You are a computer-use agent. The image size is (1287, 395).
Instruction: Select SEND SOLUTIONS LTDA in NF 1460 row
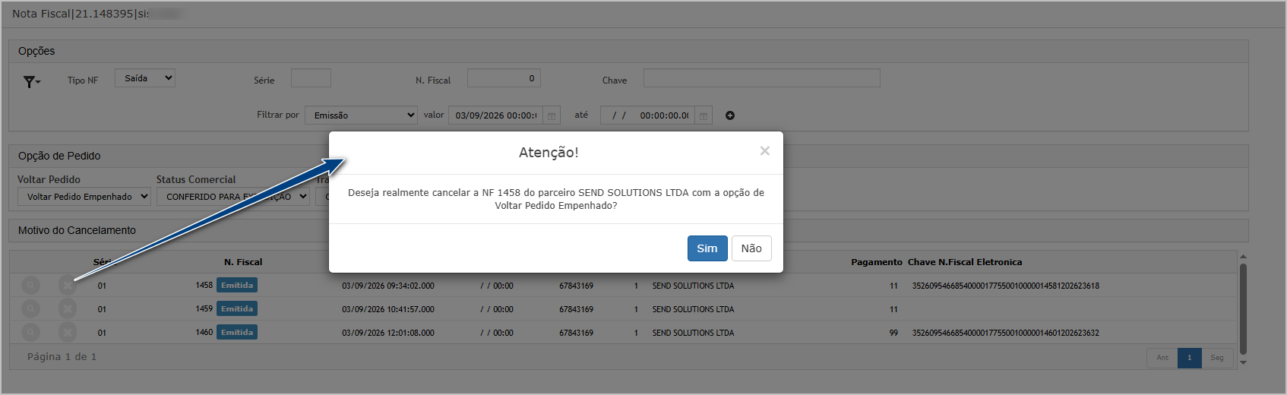[x=693, y=333]
